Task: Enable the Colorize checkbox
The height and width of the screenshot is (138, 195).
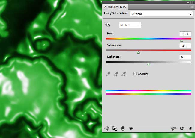Action: (135, 74)
